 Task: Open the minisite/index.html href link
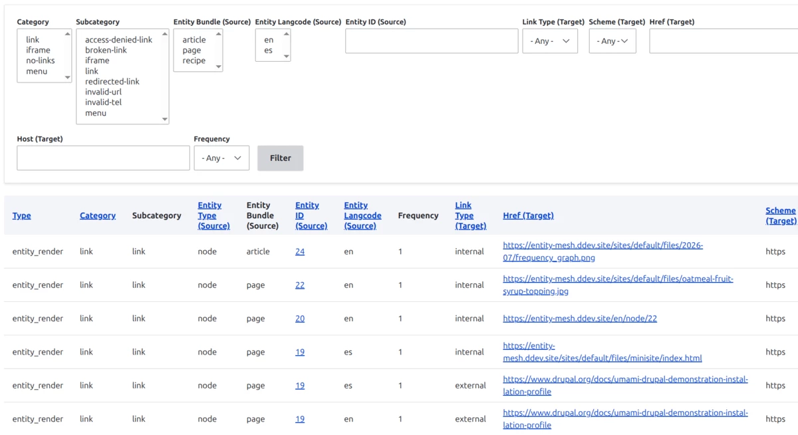pos(602,352)
